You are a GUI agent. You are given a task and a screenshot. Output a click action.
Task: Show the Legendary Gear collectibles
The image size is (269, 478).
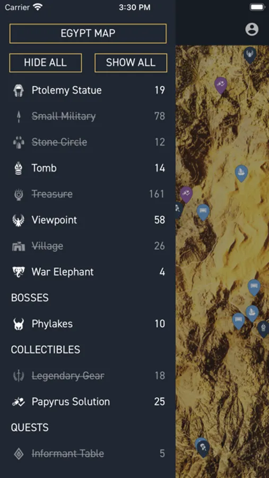(88, 375)
